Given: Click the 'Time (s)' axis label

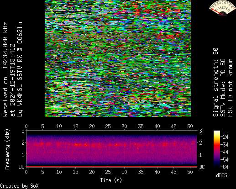Looking at the screenshot, I should pos(111,180).
